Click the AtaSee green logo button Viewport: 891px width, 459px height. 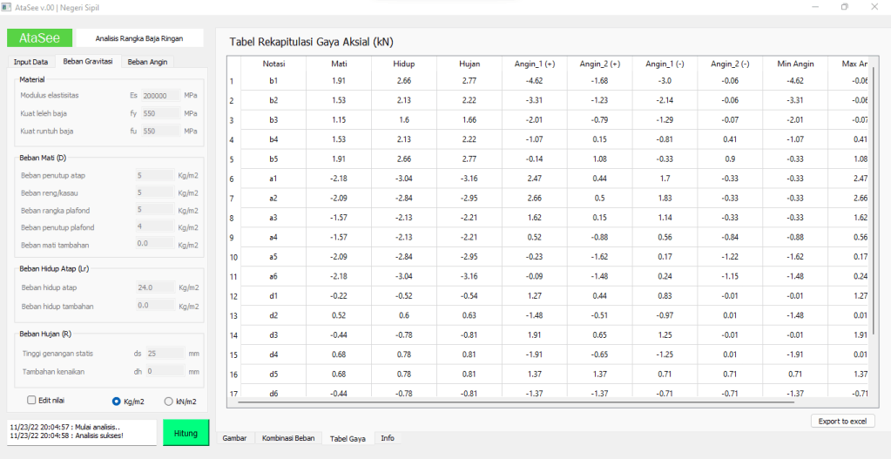point(39,37)
